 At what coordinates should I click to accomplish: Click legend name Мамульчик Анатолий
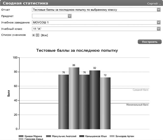(64, 136)
